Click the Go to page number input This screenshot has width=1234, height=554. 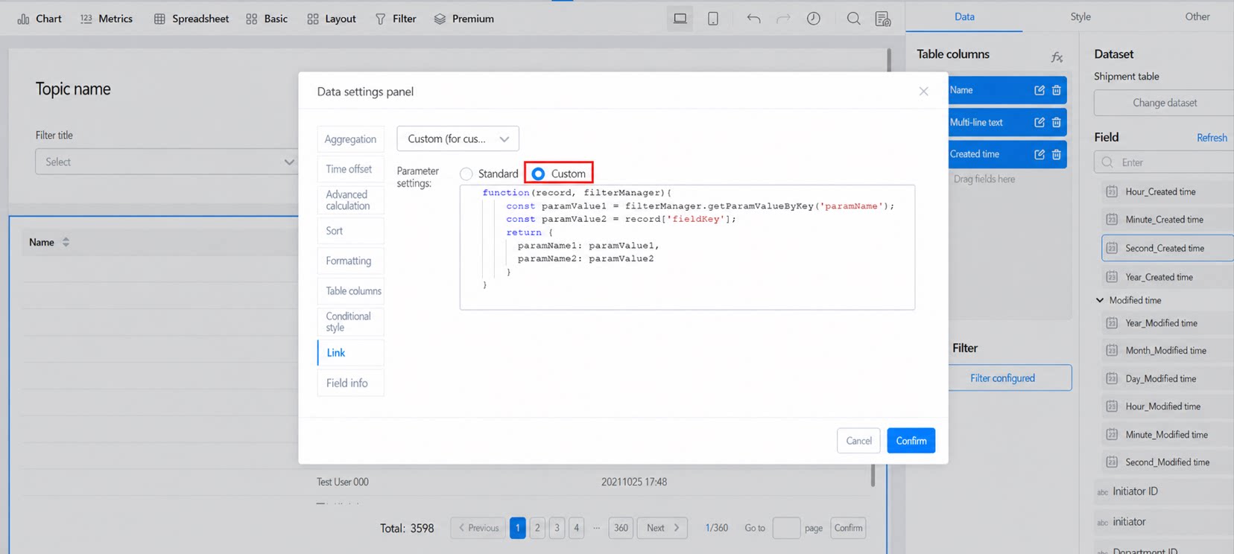(x=786, y=528)
